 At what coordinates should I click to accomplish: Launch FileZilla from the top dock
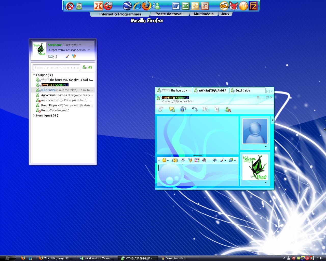[x=253, y=6]
